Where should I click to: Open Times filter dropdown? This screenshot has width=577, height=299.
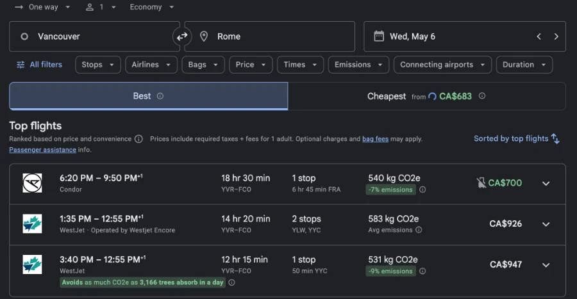click(300, 65)
